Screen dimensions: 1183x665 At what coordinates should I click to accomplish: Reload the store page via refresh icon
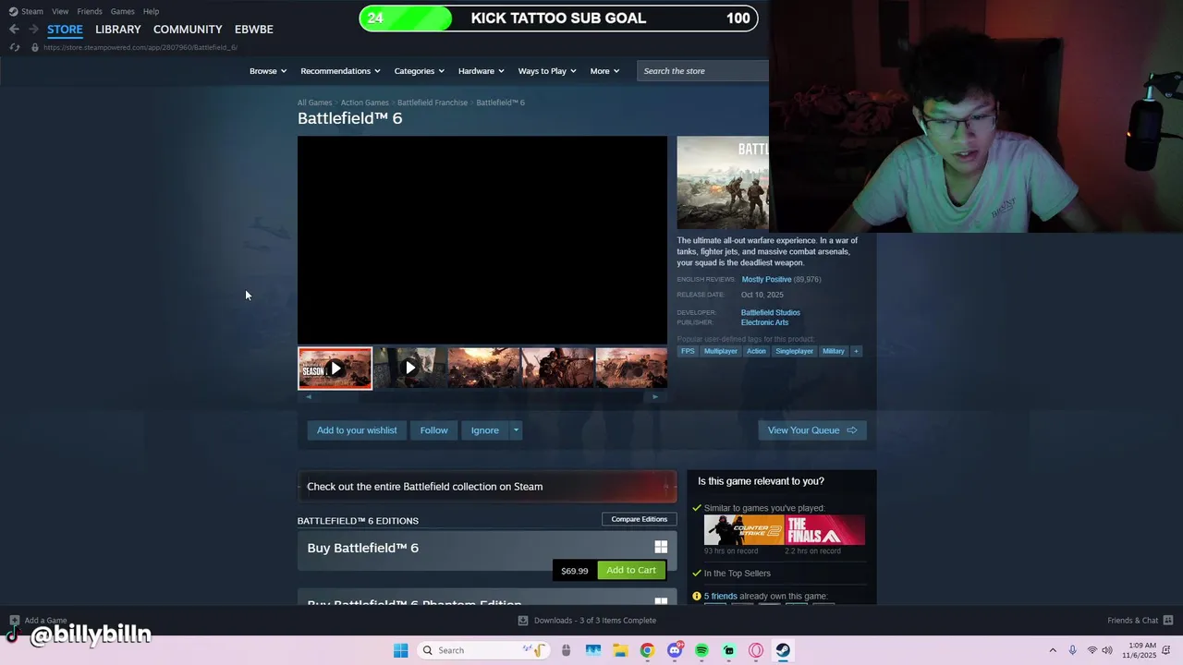[x=14, y=47]
